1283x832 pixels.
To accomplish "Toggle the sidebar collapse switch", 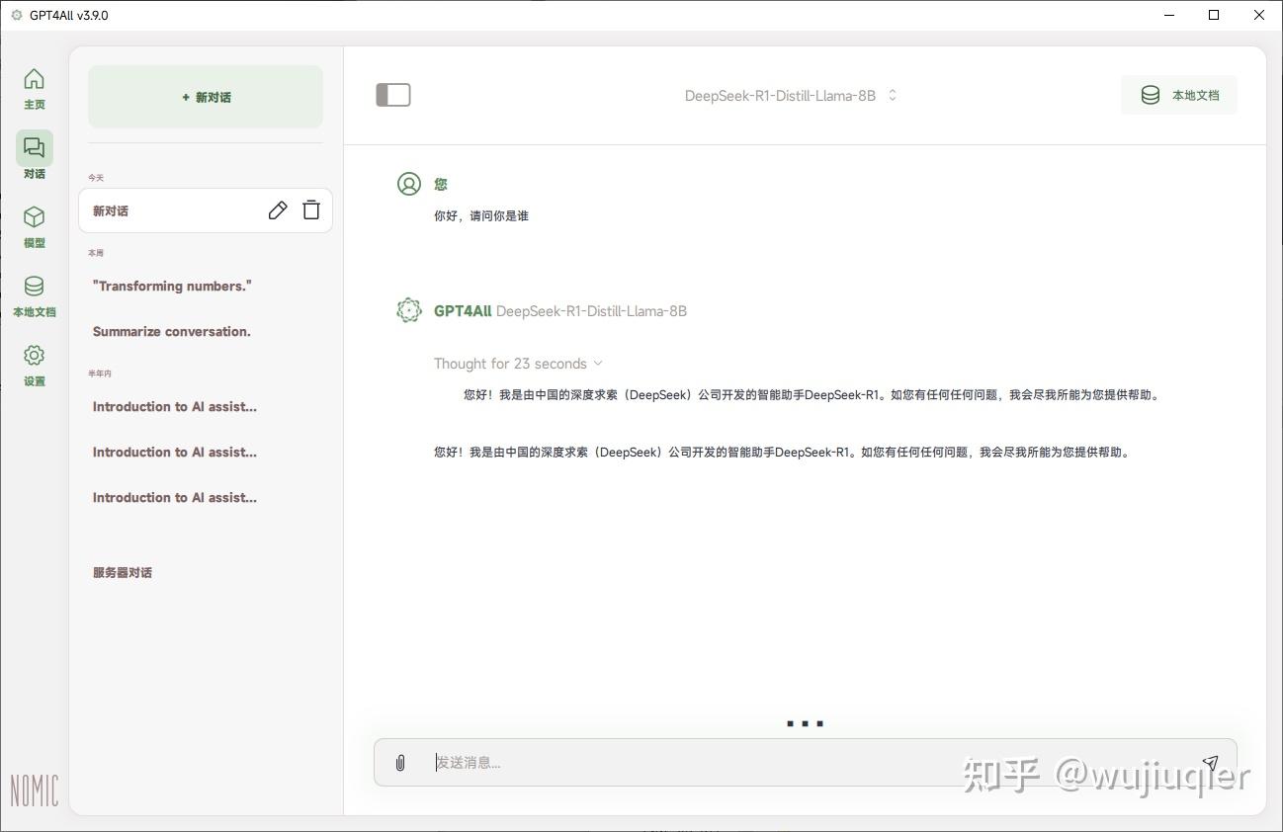I will [393, 94].
